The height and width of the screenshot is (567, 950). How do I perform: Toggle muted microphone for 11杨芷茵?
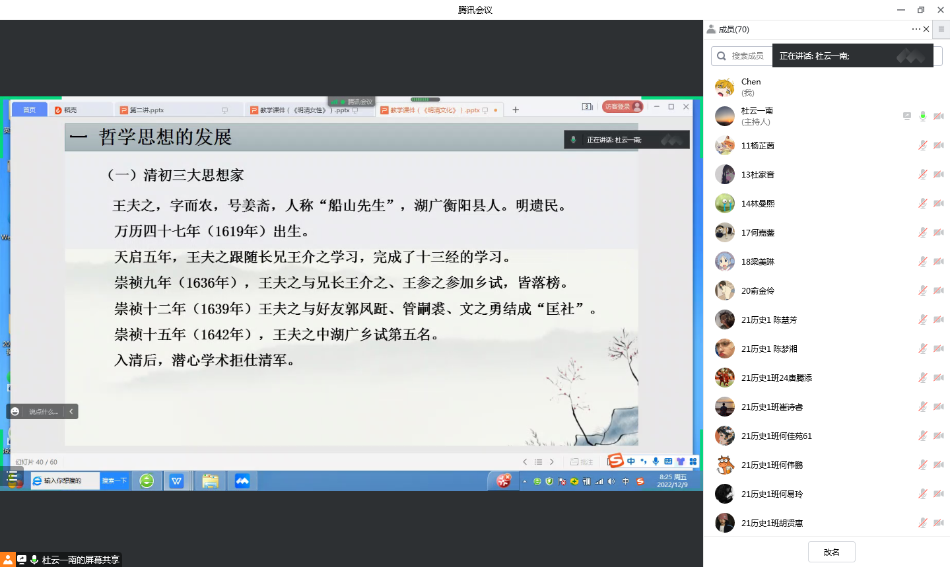click(x=923, y=145)
